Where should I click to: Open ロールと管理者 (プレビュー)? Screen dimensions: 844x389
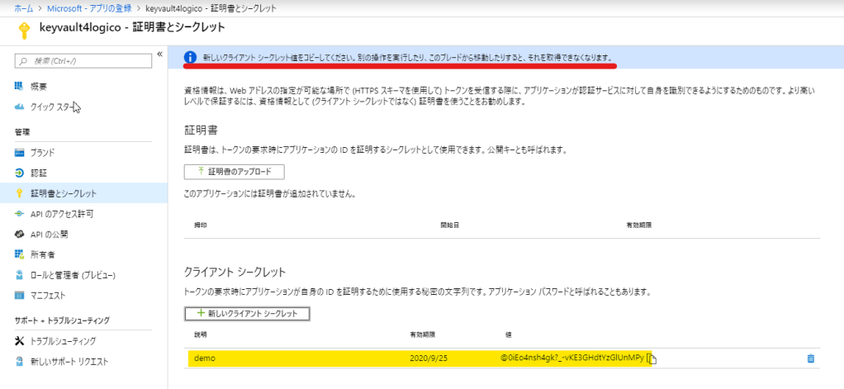point(72,275)
